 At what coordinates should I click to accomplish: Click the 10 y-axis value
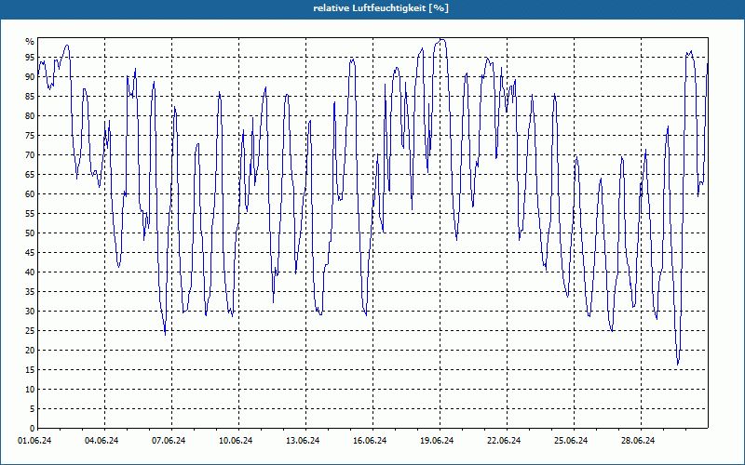pos(30,390)
